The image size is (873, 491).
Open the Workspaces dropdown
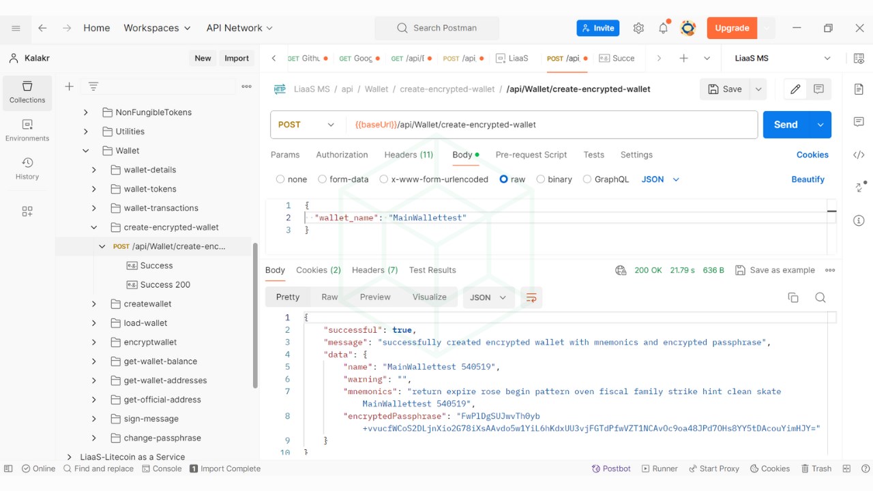coord(157,28)
